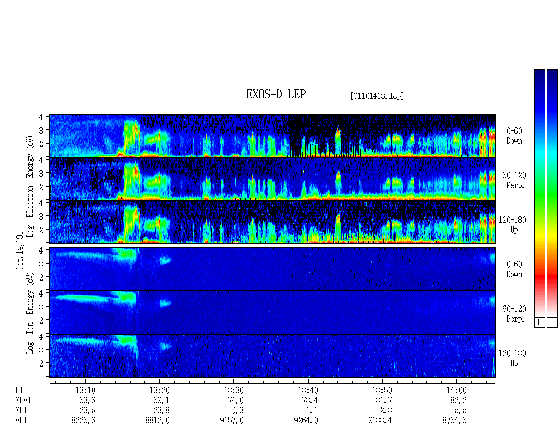
Task: Click the UT row label
Action: click(x=19, y=390)
